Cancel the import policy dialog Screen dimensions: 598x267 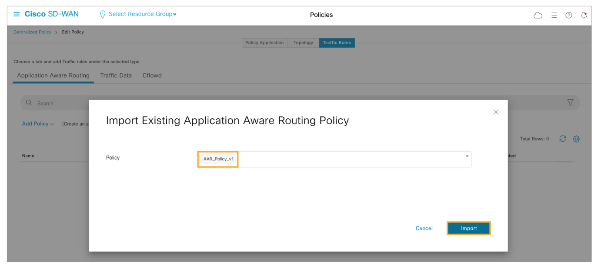pyautogui.click(x=424, y=228)
